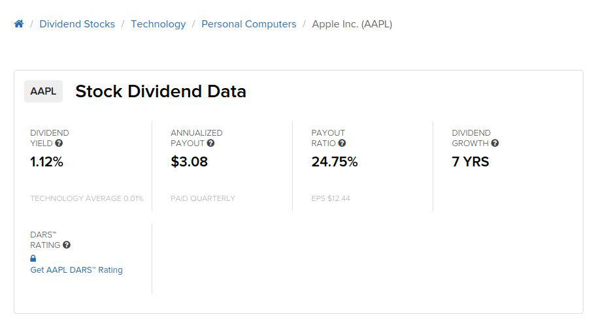Navigate to Dividend Stocks breadcrumb
Viewport: 596px width, 323px height.
(77, 24)
